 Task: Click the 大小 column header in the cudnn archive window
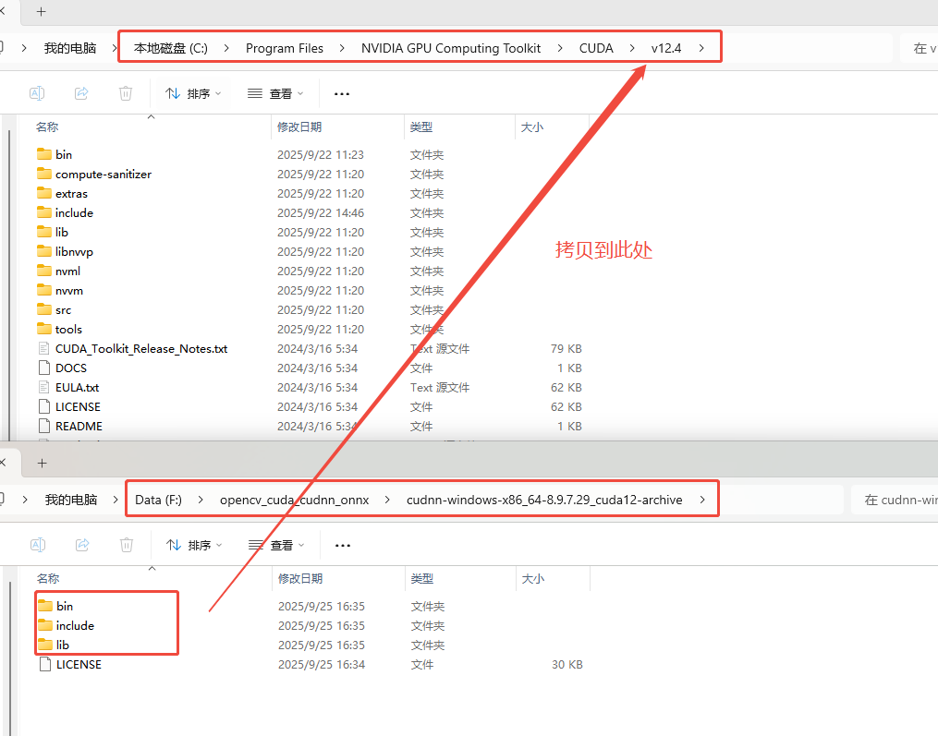pos(533,578)
